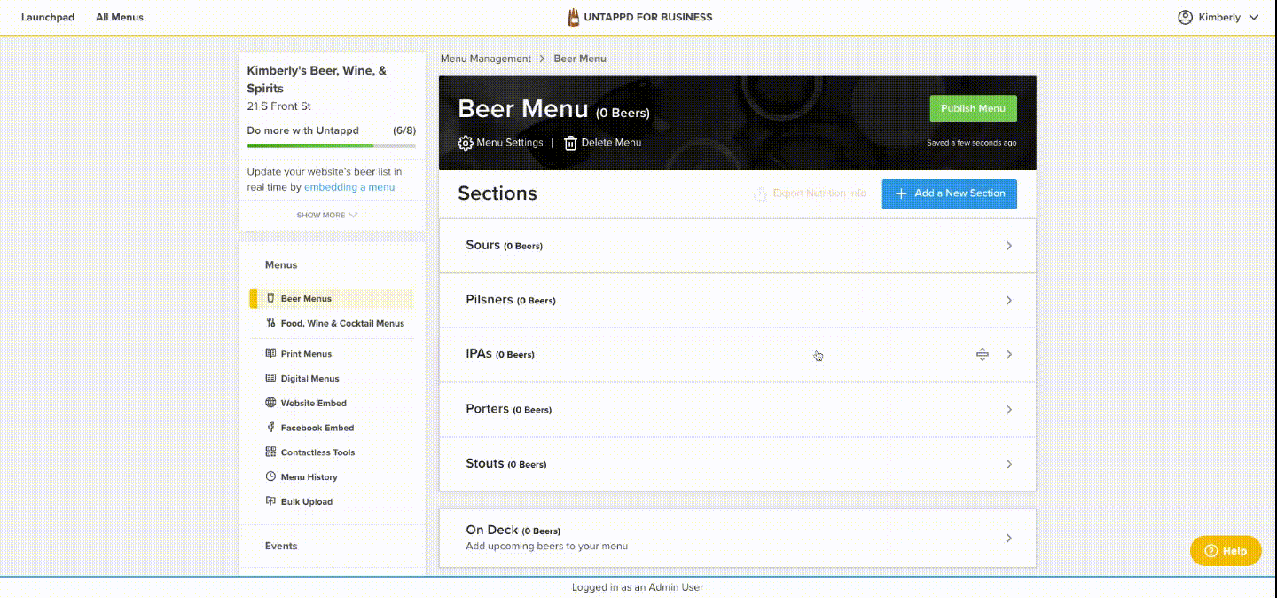The width and height of the screenshot is (1277, 598).
Task: Expand the Pilsners section chevron
Action: coord(1009,301)
